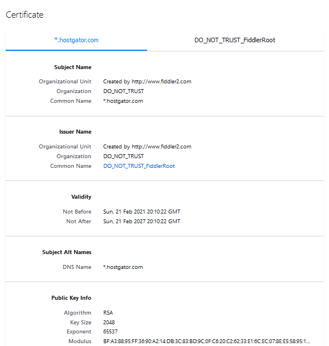Select Subject Organizational Unit value fiddler2.com text

(147, 82)
